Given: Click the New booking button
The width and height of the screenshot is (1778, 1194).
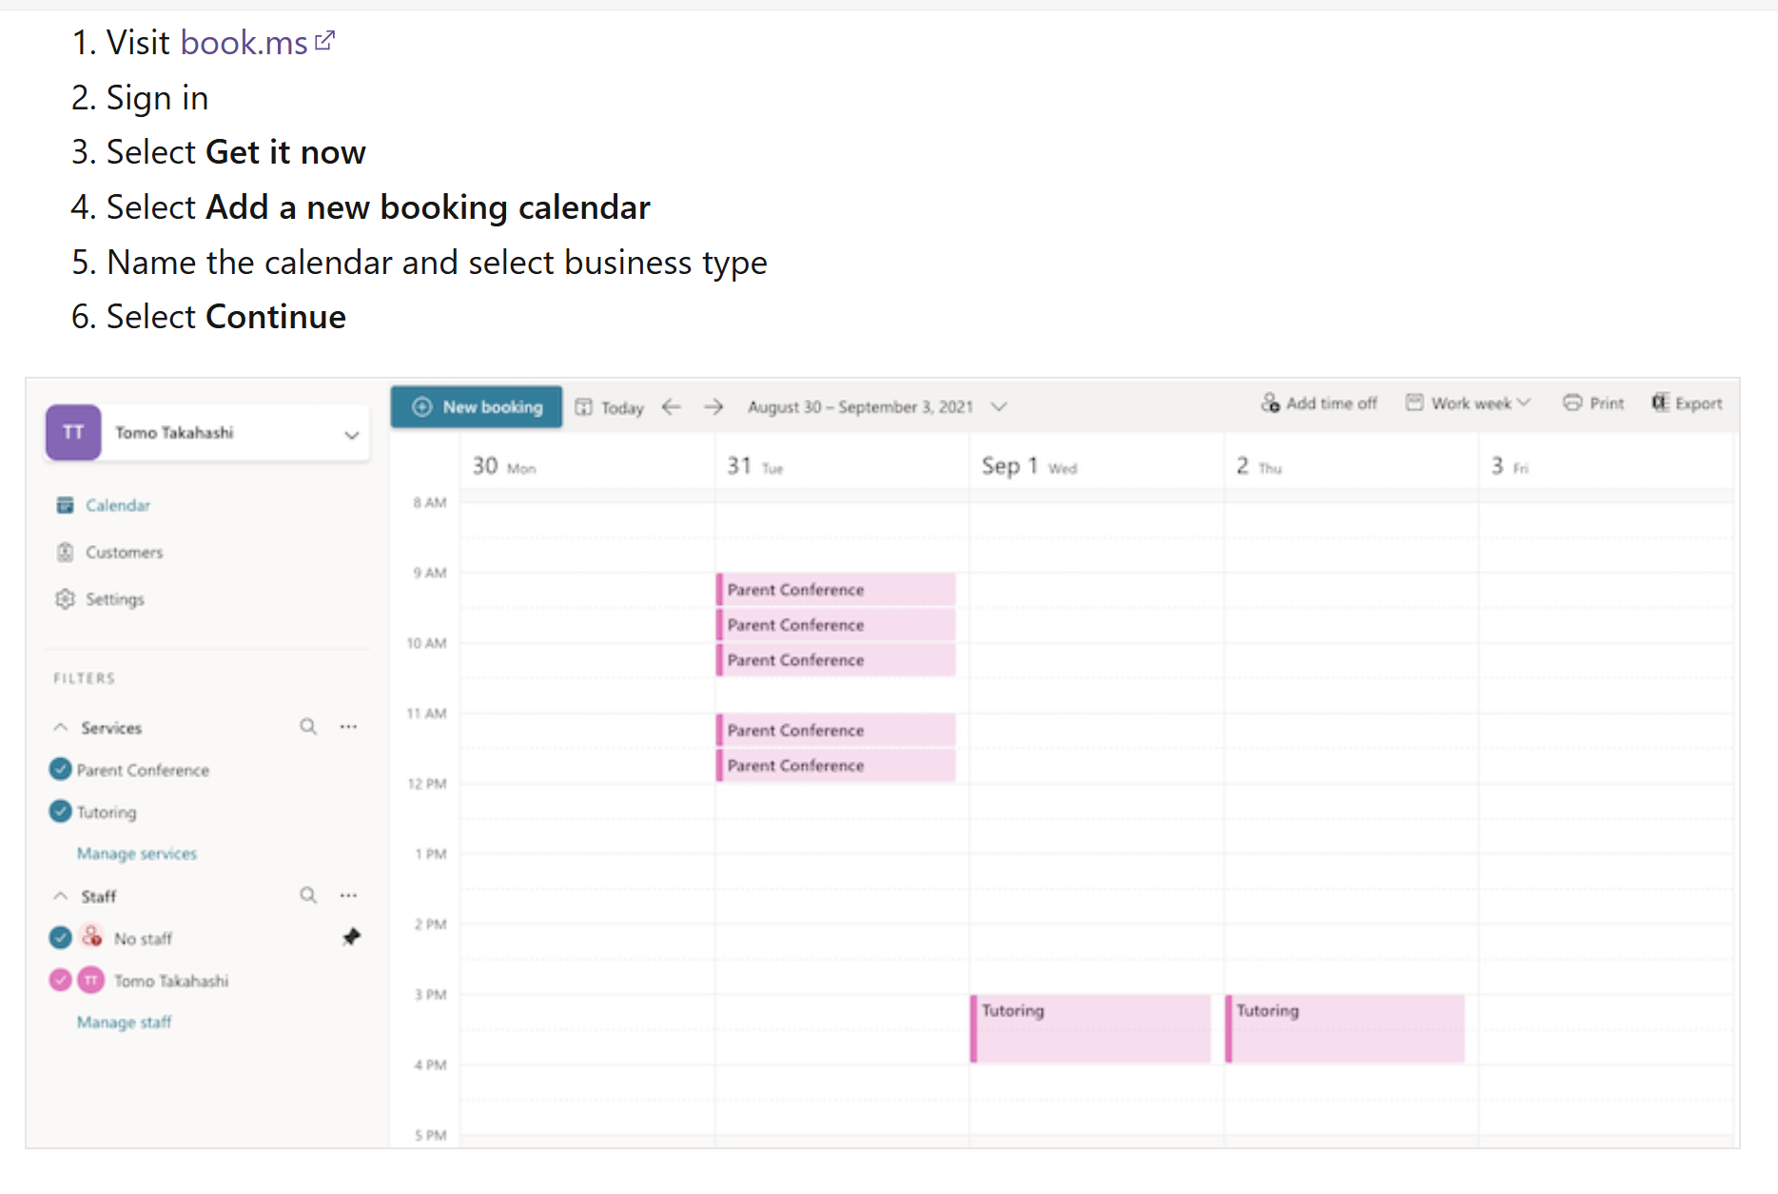Looking at the screenshot, I should tap(477, 407).
